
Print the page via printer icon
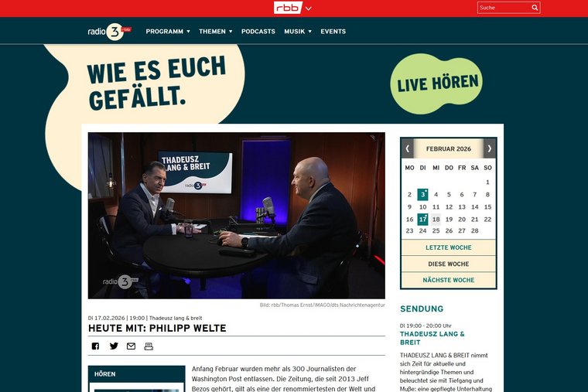[149, 346]
